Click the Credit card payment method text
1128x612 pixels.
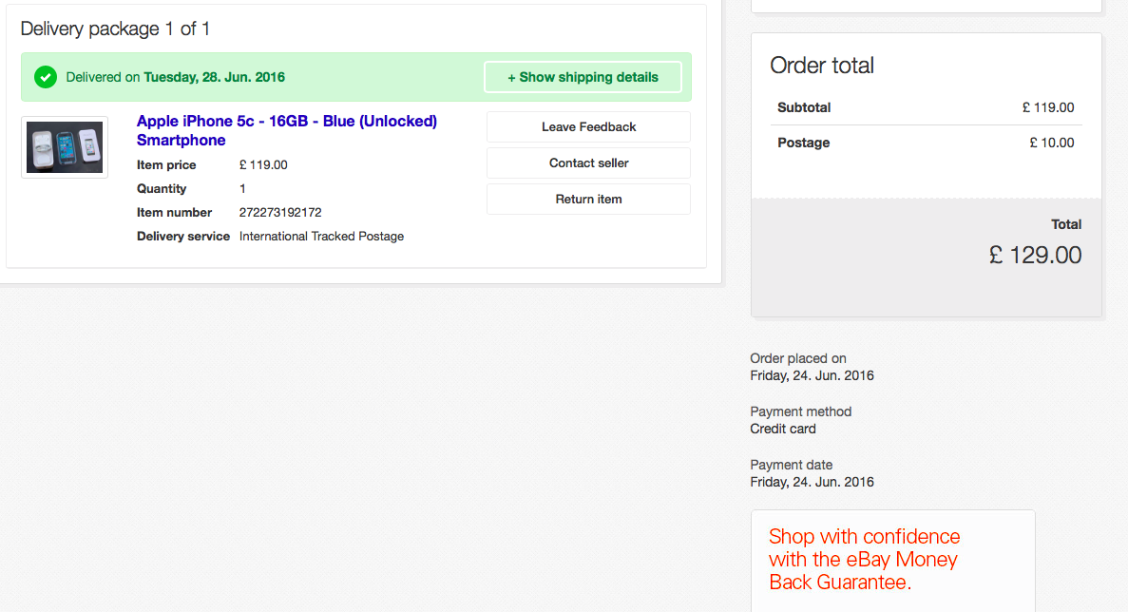783,429
